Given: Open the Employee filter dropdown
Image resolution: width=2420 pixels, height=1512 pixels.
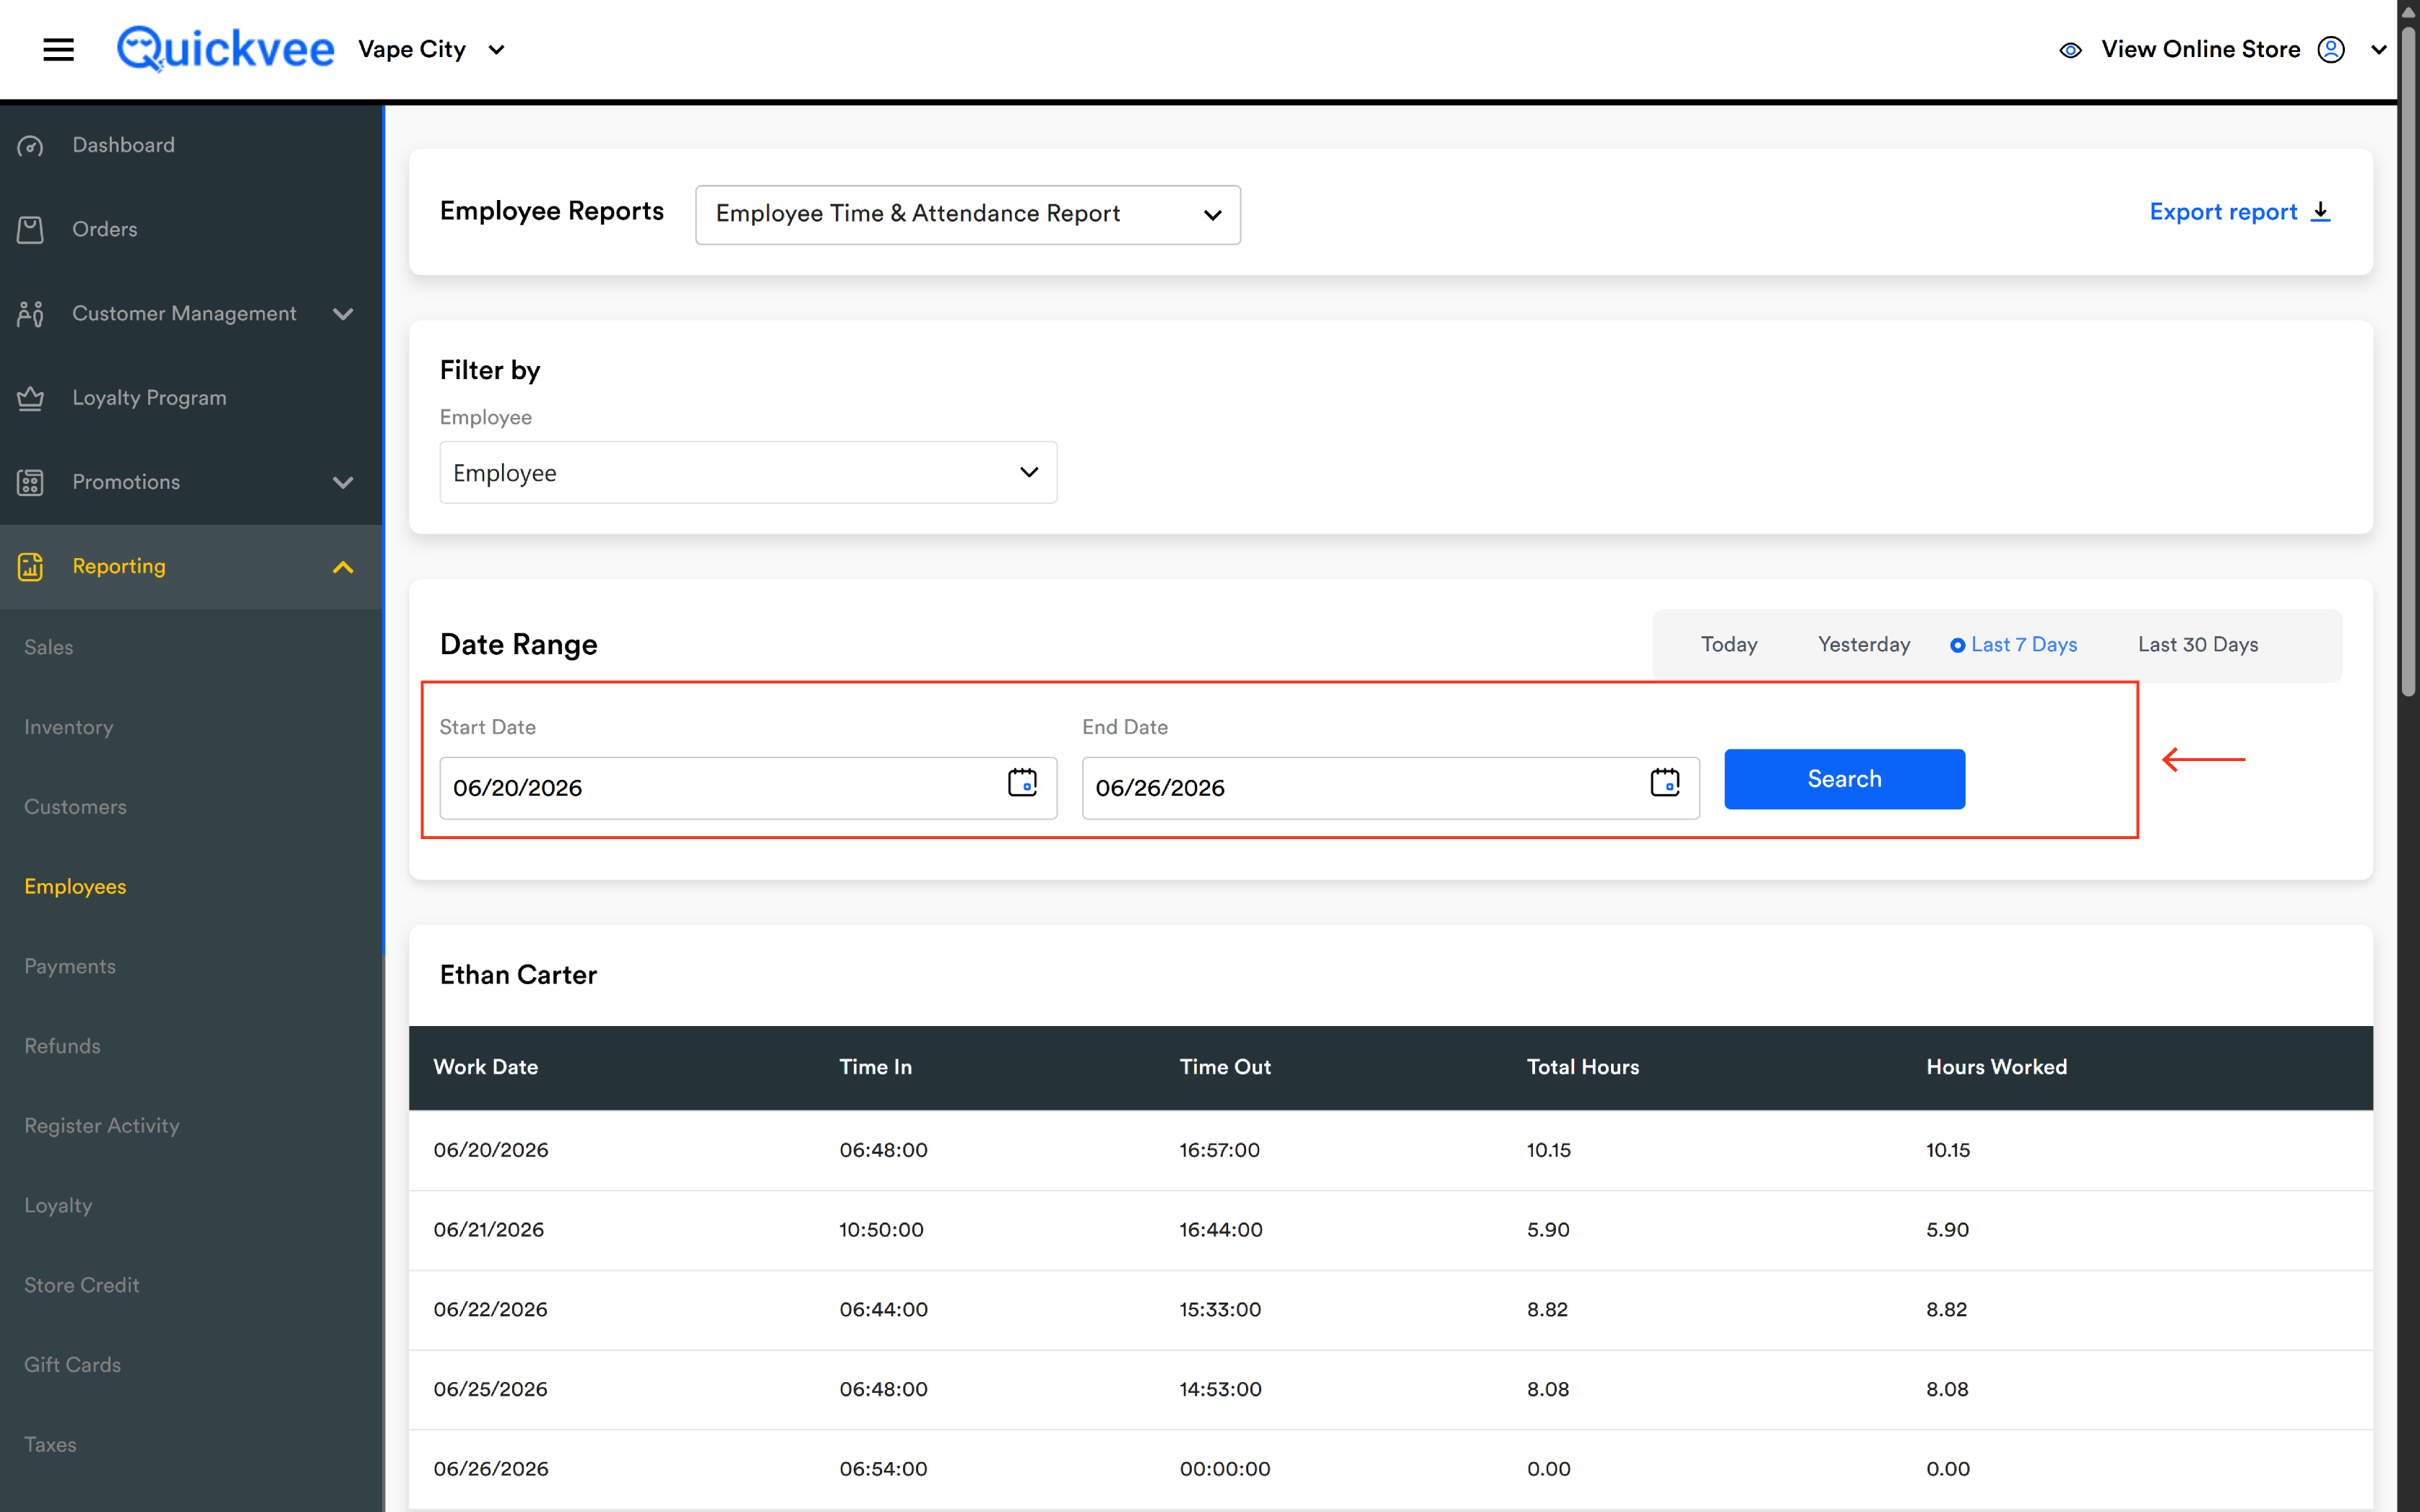Looking at the screenshot, I should click(747, 473).
